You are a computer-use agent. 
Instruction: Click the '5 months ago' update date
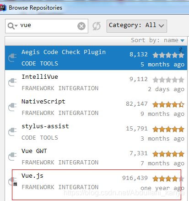coord(162,65)
